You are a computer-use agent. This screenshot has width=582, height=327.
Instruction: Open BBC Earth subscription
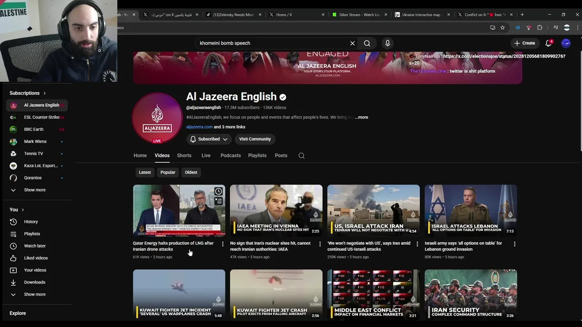coord(36,129)
